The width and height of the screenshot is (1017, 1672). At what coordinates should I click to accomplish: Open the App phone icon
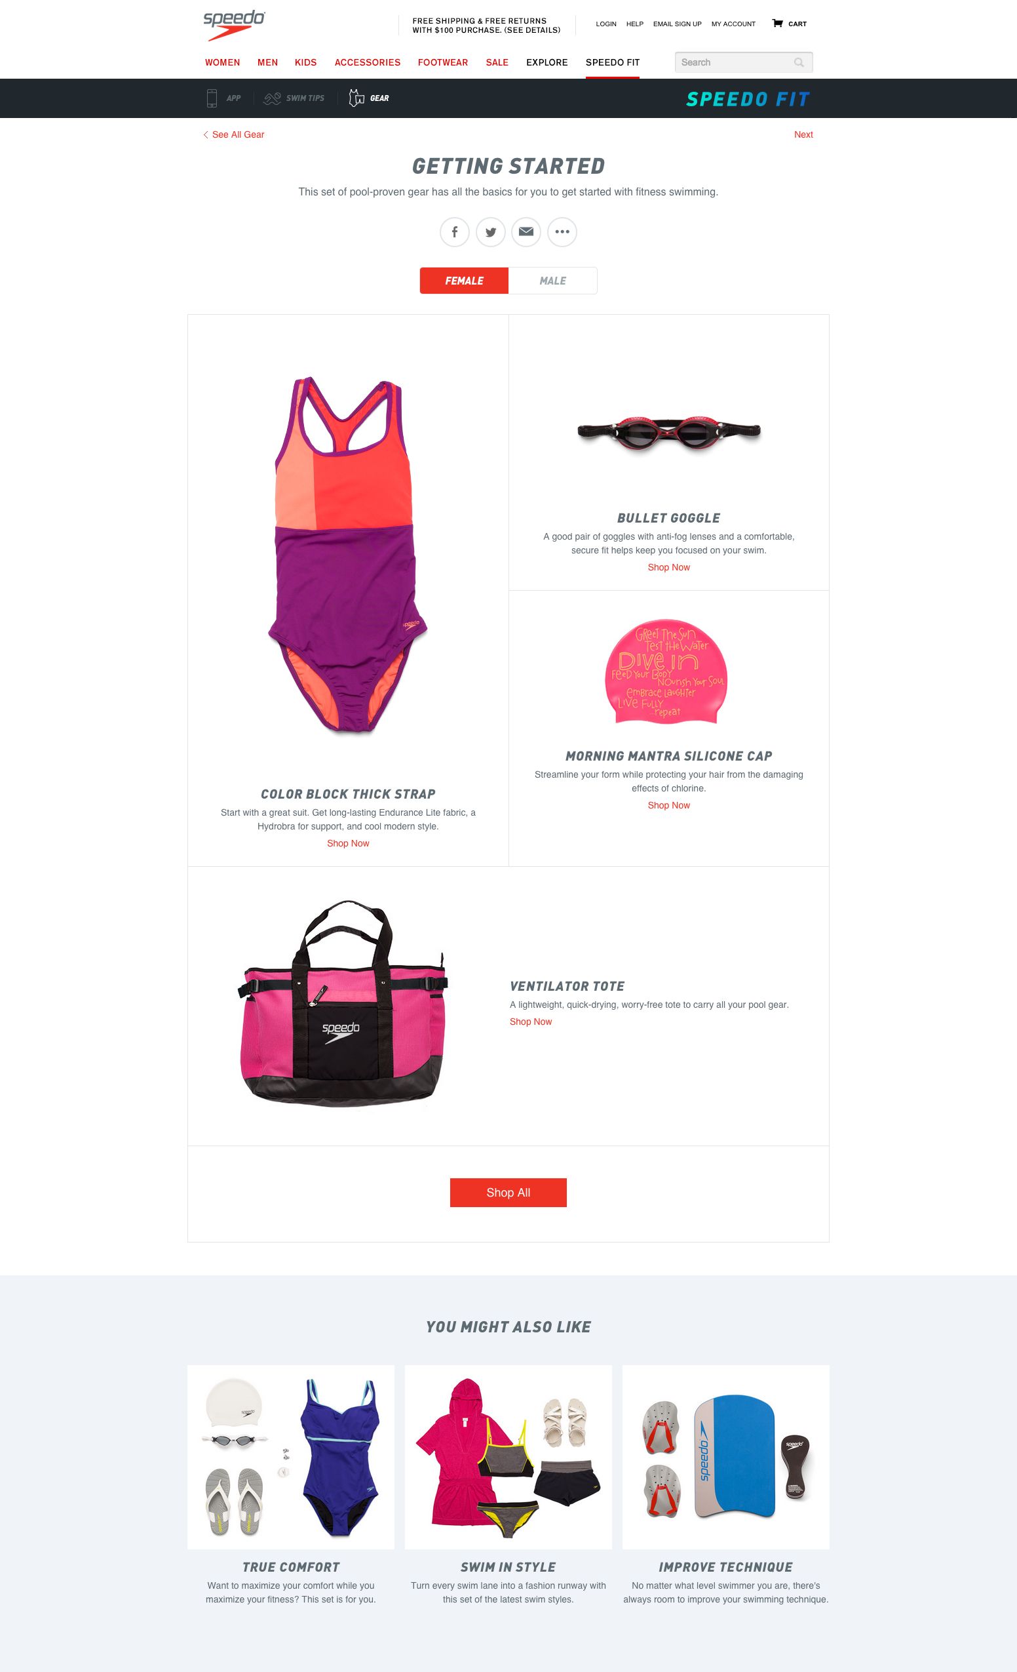[x=212, y=98]
